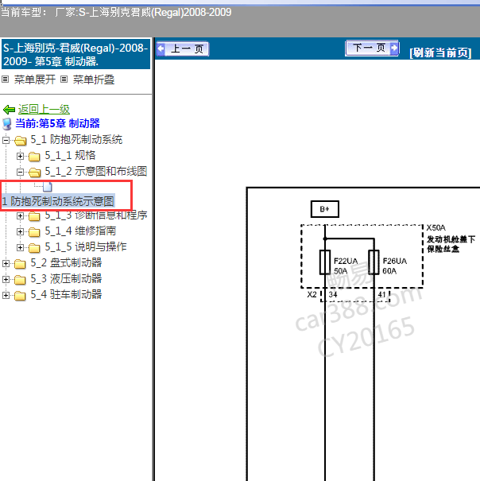The height and width of the screenshot is (481, 480).
Task: Click the 5_2 盘式制动器 folder icon
Action: [20, 264]
